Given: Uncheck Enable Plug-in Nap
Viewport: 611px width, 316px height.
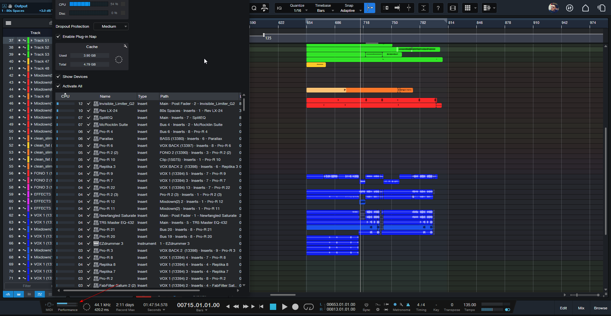Looking at the screenshot, I should pos(58,37).
